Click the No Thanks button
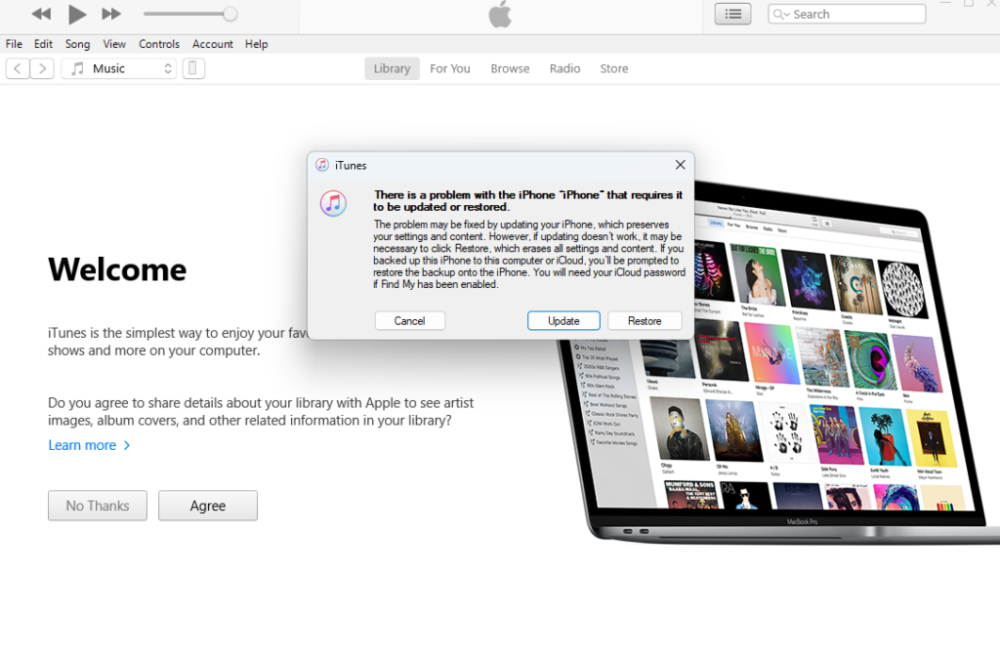The width and height of the screenshot is (1000, 656). point(98,506)
